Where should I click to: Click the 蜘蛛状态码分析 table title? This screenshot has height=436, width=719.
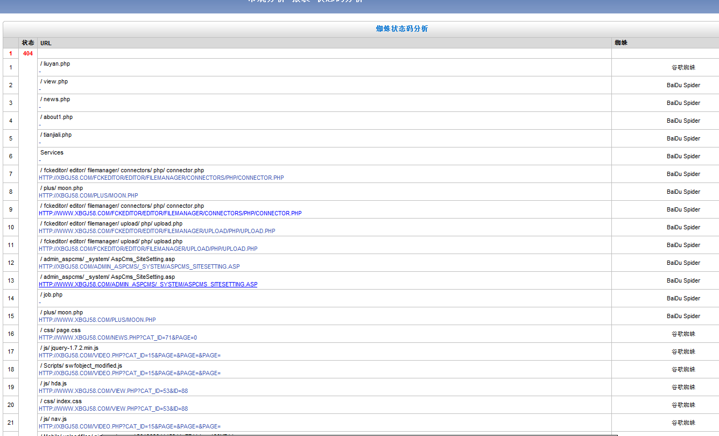(x=401, y=29)
